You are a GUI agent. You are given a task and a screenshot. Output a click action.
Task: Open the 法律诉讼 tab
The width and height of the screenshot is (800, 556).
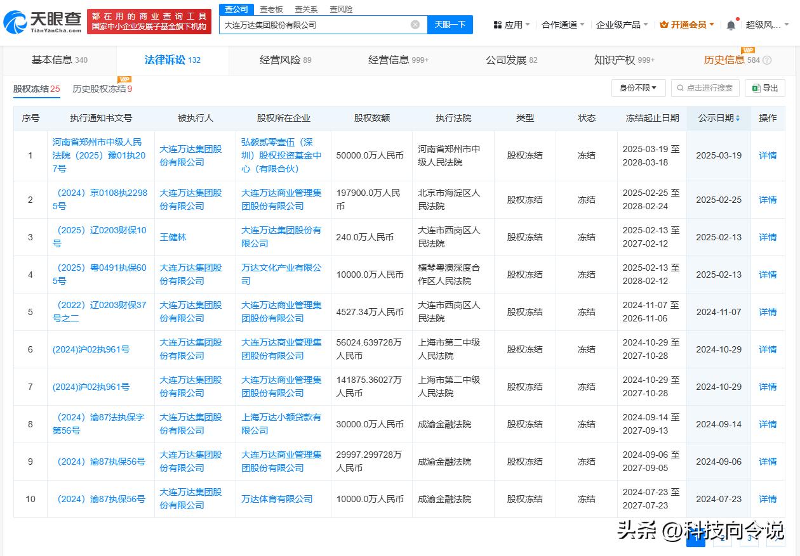(x=173, y=60)
